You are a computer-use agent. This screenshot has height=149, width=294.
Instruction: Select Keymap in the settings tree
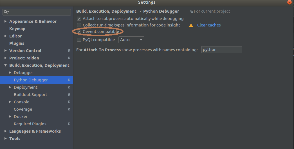(17, 29)
